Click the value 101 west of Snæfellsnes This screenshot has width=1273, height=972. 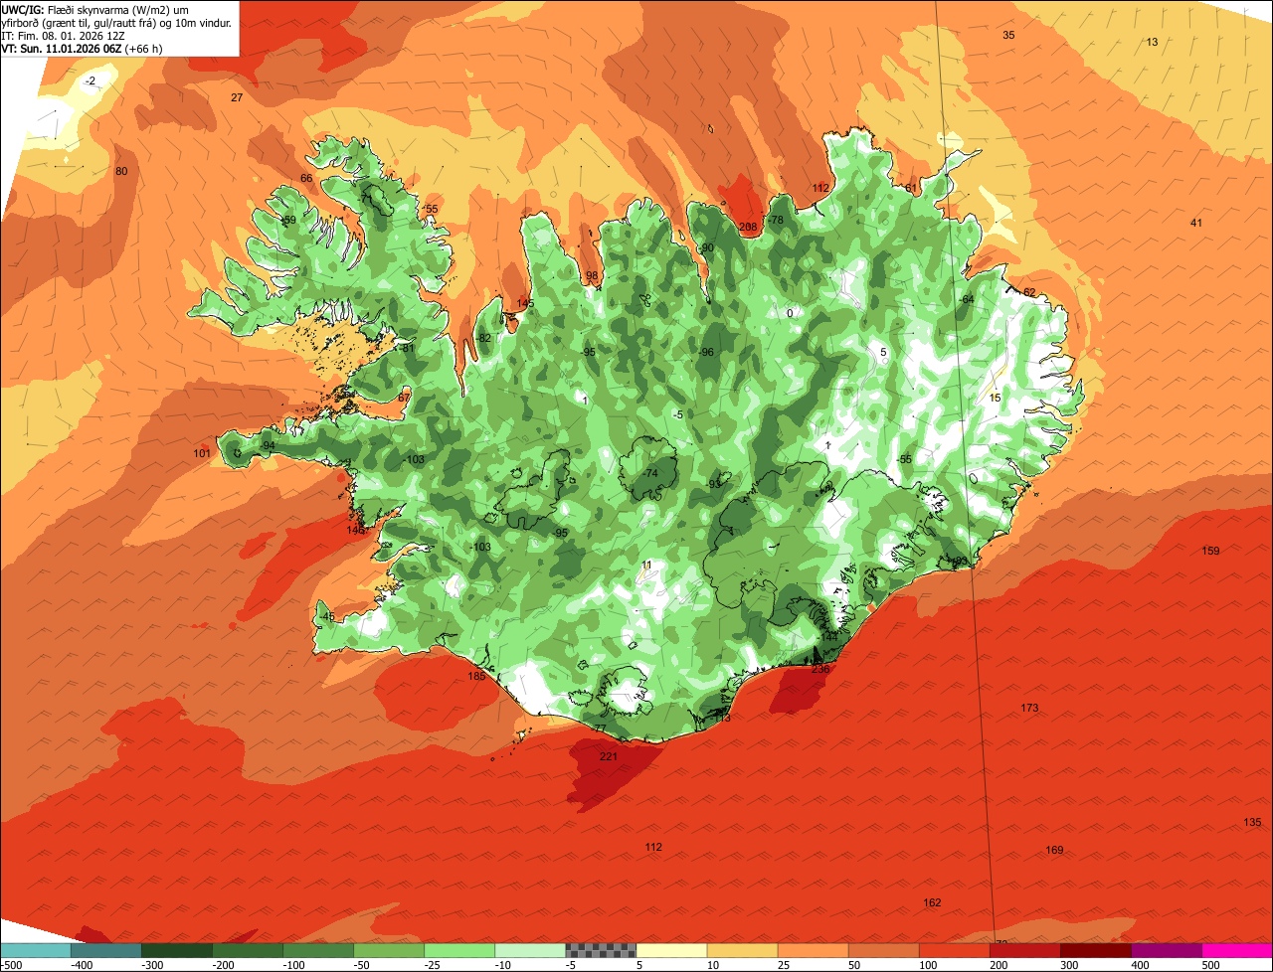click(202, 453)
